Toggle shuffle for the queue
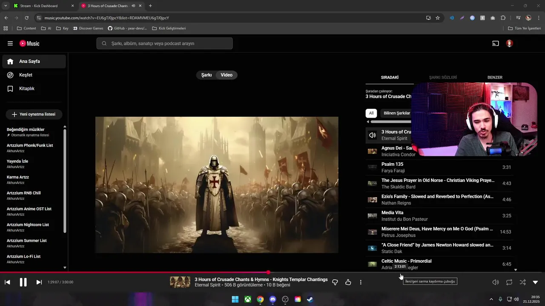 [x=522, y=282]
